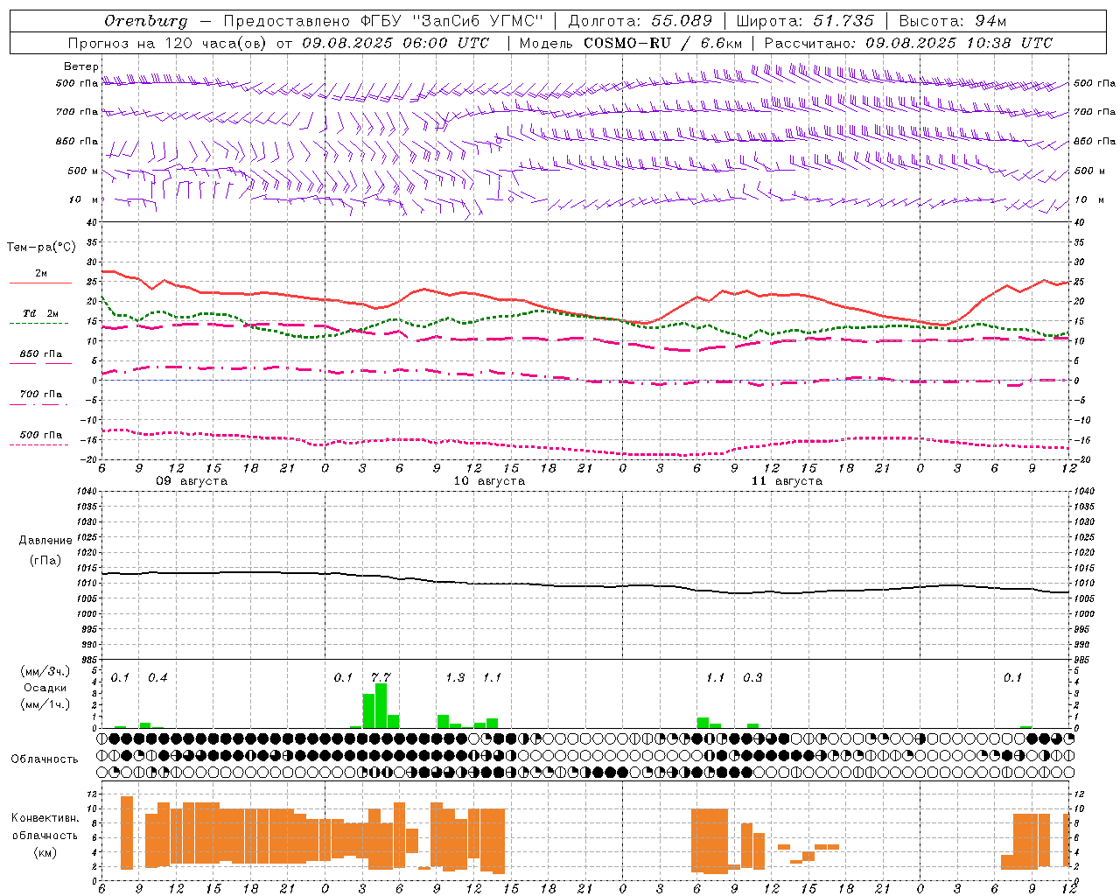Click the "7.7" precipitation total
The image size is (1120, 896).
pos(381,677)
